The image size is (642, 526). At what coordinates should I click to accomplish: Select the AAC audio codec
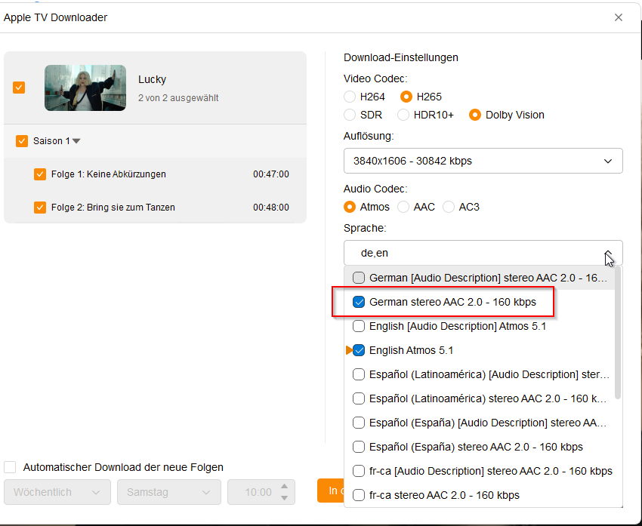point(403,207)
